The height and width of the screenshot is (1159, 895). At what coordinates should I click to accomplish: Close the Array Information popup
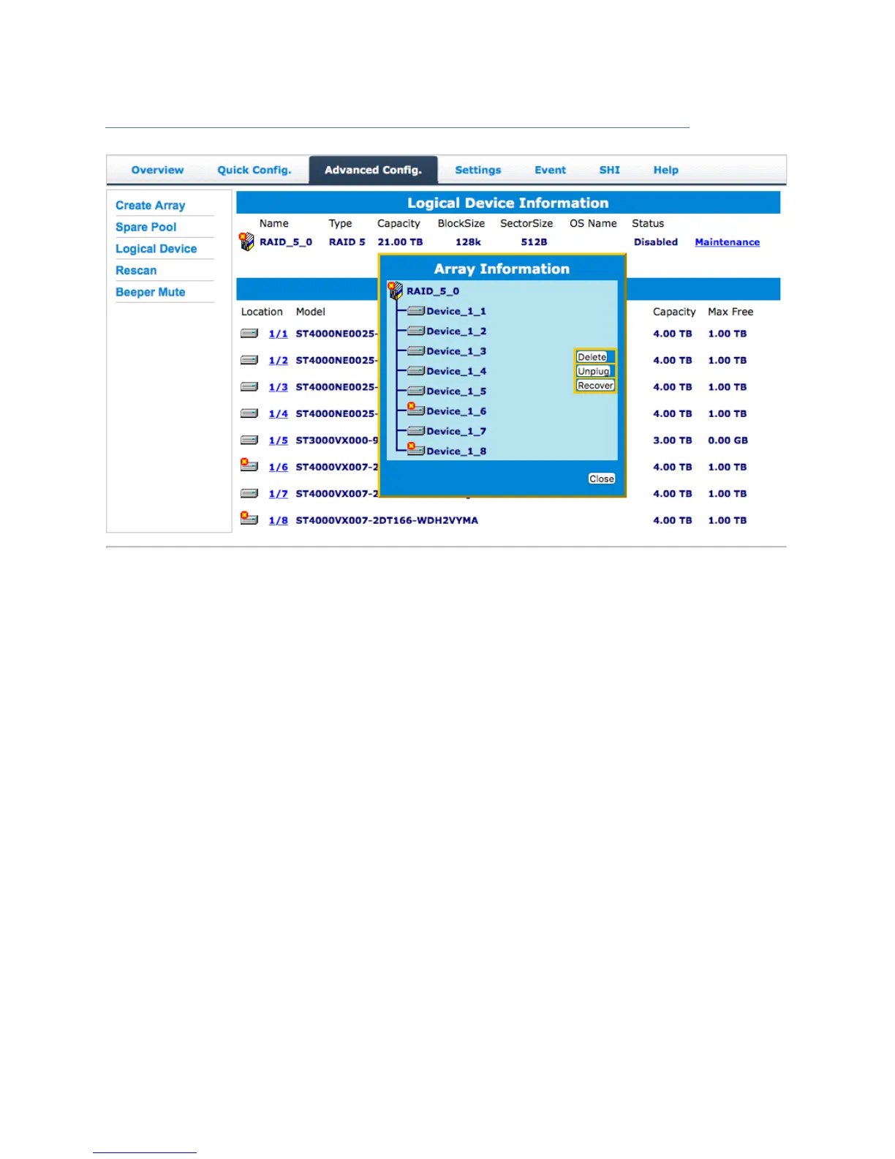pyautogui.click(x=602, y=479)
